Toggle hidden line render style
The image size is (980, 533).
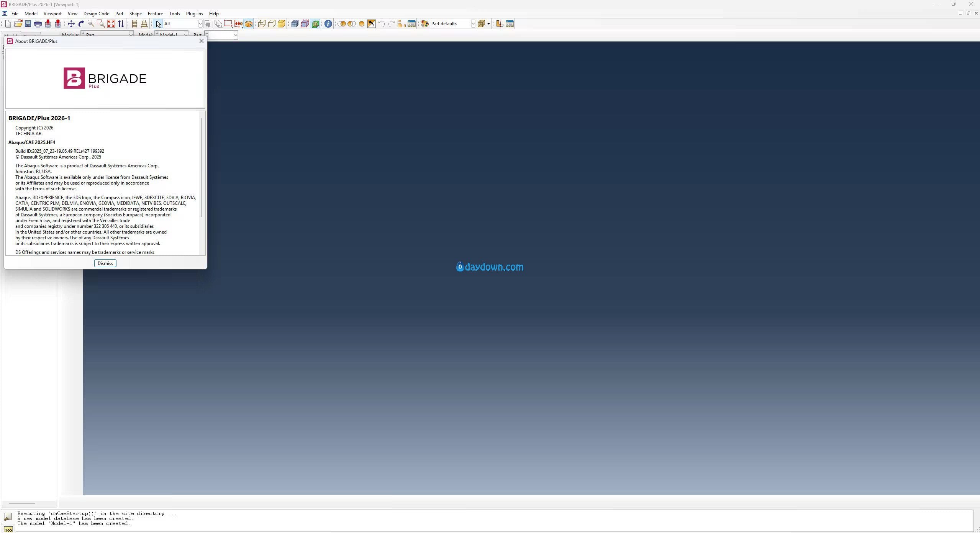[272, 24]
